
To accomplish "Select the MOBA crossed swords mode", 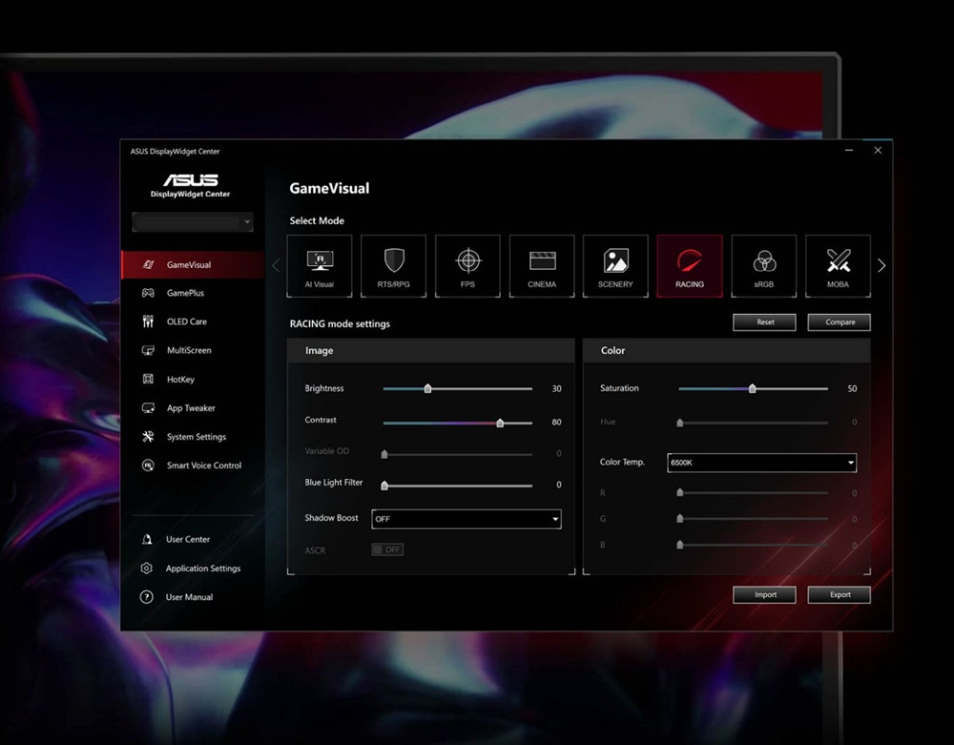I will 838,266.
